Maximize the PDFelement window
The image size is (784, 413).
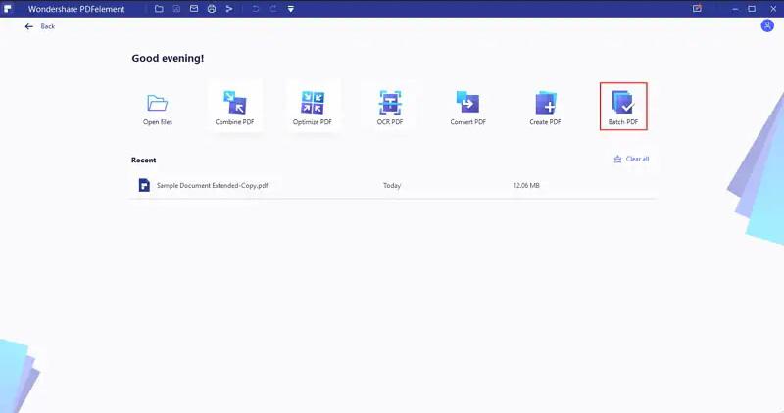point(752,9)
